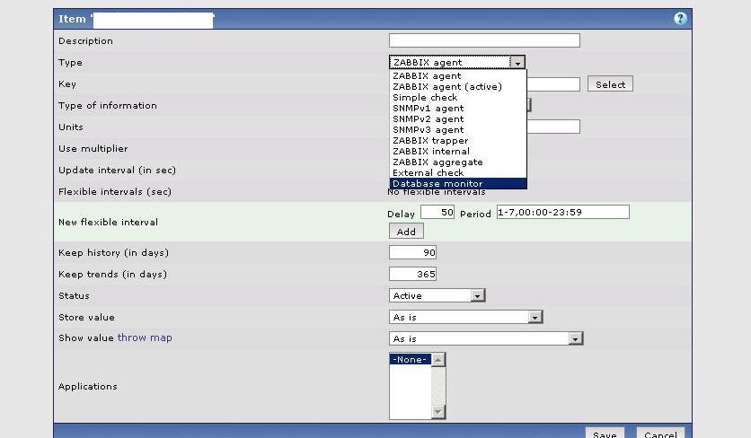The width and height of the screenshot is (751, 438).
Task: Follow the throw map link
Action: 145,337
